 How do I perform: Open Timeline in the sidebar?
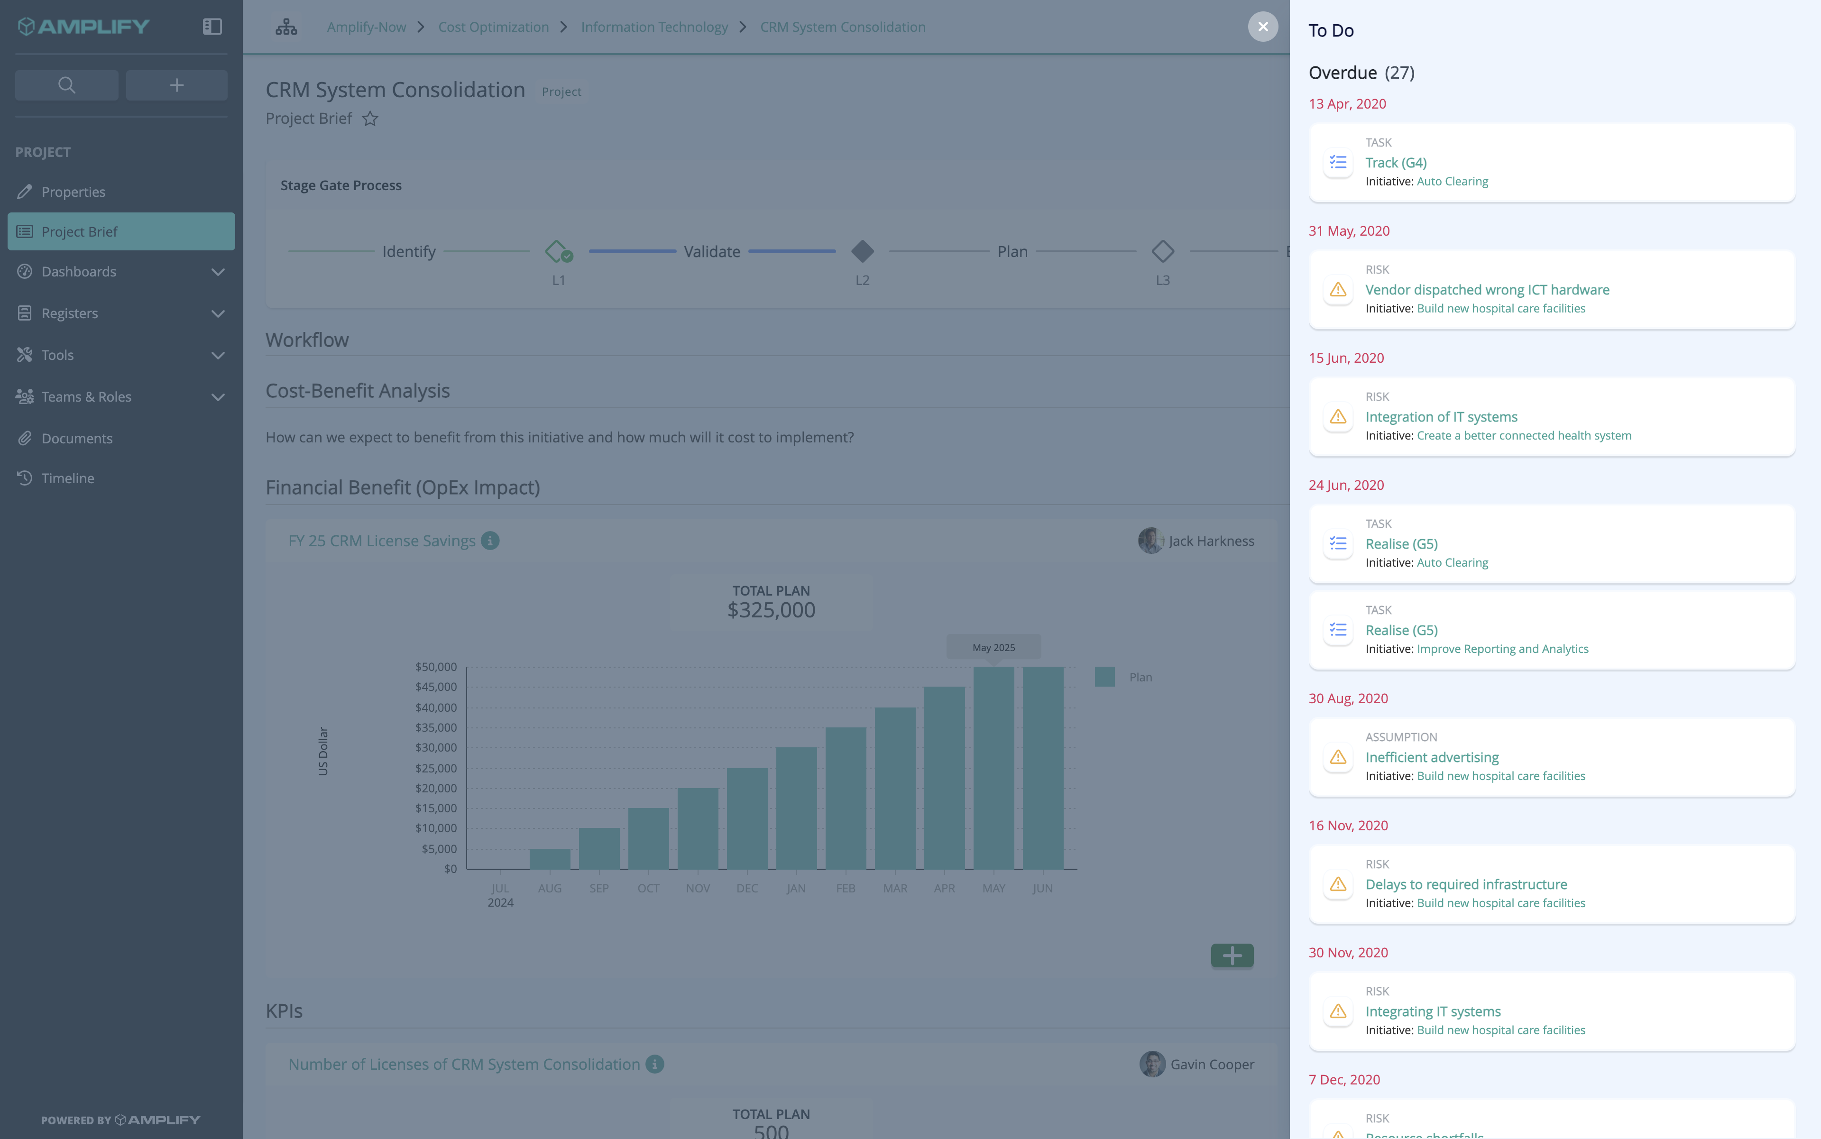121,478
